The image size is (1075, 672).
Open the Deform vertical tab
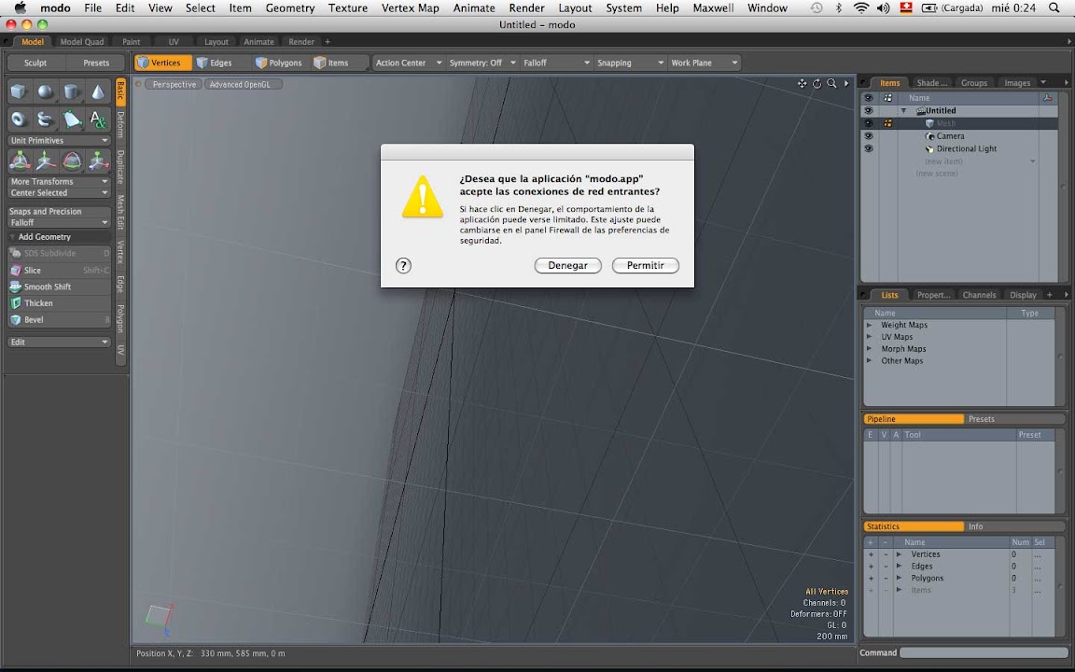[120, 124]
